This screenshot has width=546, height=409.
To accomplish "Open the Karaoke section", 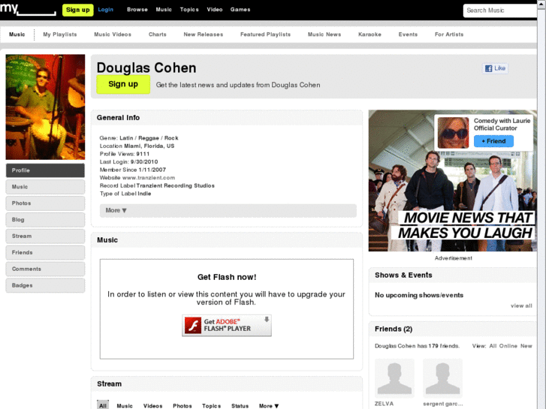I will point(370,35).
